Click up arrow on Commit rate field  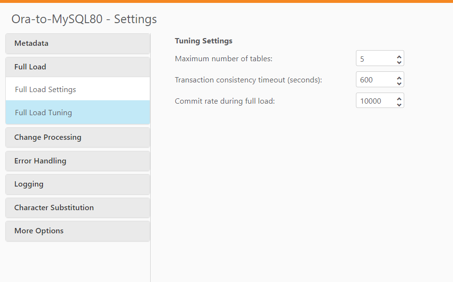(399, 98)
